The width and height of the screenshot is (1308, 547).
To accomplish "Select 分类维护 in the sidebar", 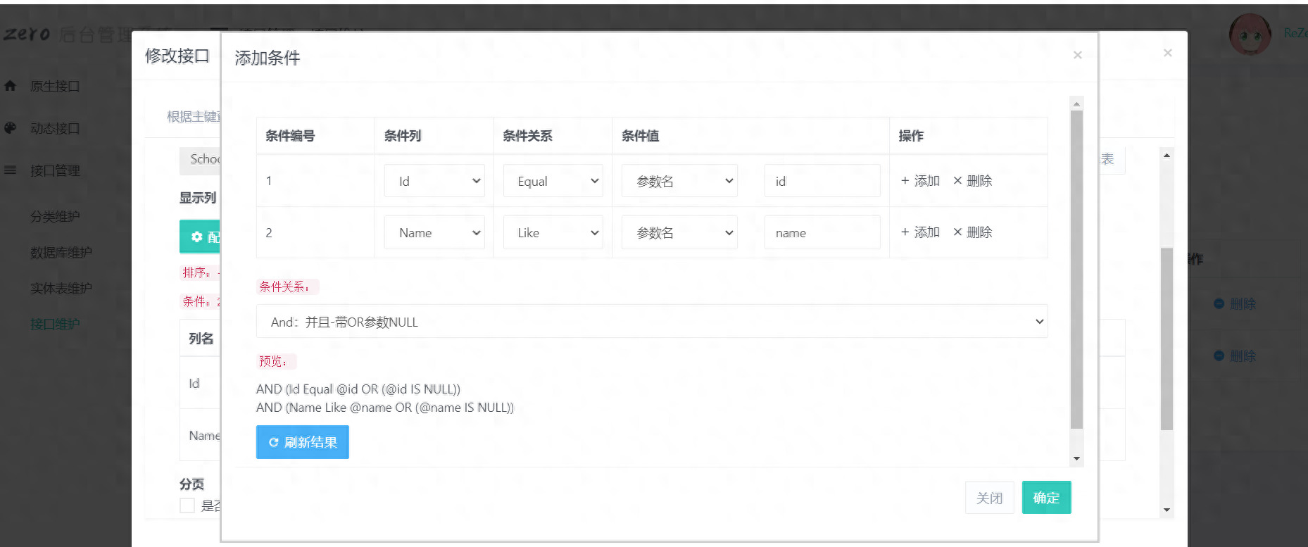I will (x=55, y=216).
